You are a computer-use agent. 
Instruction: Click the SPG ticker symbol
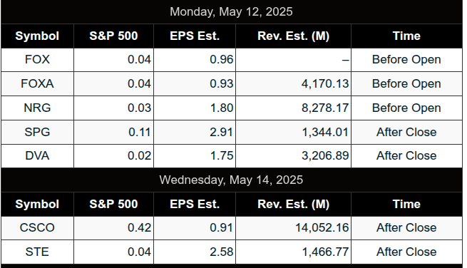37,132
